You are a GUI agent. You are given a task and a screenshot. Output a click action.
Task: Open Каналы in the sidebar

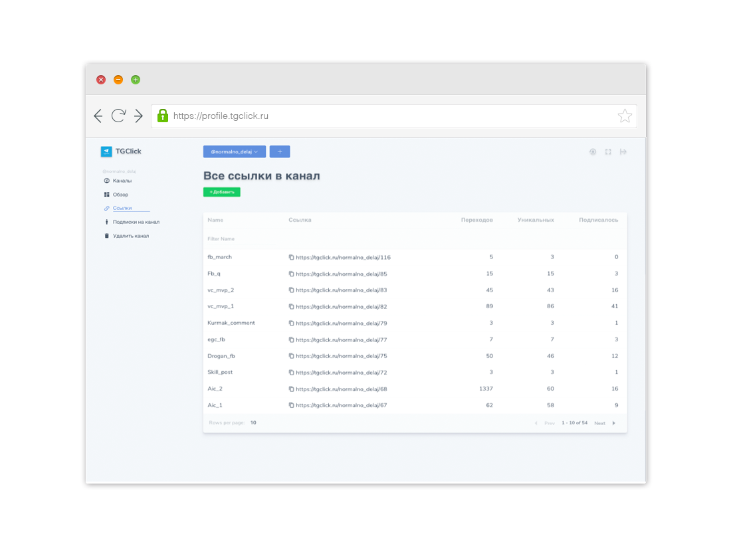(x=122, y=181)
